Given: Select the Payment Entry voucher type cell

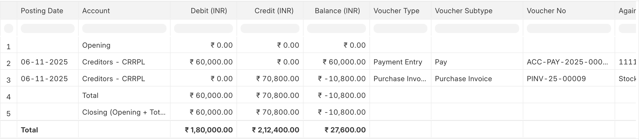Looking at the screenshot, I should tap(398, 62).
